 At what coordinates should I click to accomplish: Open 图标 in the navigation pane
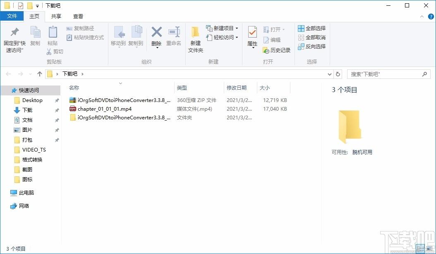pos(27,180)
